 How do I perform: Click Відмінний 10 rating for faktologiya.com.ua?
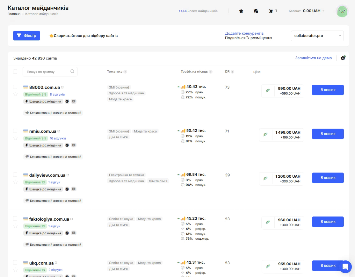click(35, 226)
